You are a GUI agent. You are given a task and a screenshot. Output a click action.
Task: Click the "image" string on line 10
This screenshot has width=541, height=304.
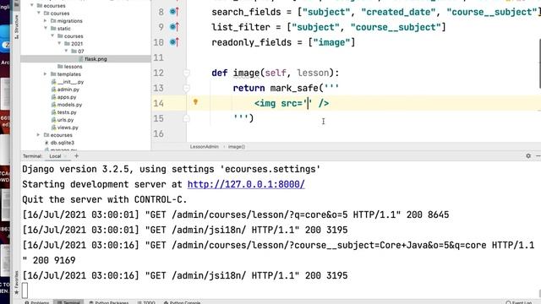tap(331, 42)
